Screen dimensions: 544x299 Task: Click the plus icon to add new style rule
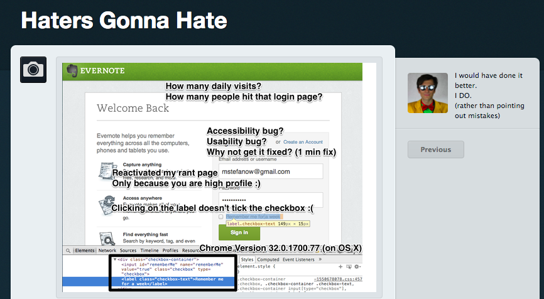tap(340, 267)
